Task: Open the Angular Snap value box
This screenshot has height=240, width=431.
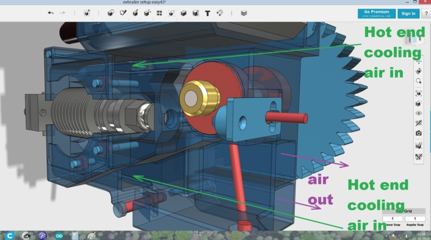Action: (x=415, y=219)
